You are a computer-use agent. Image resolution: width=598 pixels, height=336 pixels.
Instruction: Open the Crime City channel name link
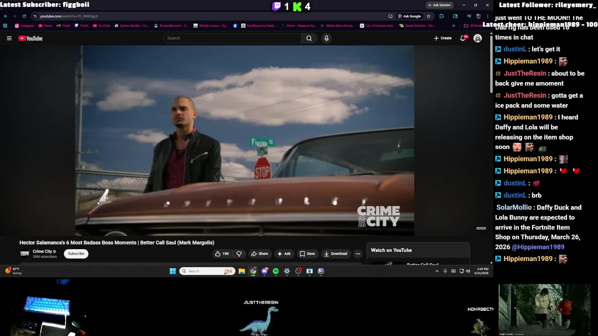(x=42, y=252)
